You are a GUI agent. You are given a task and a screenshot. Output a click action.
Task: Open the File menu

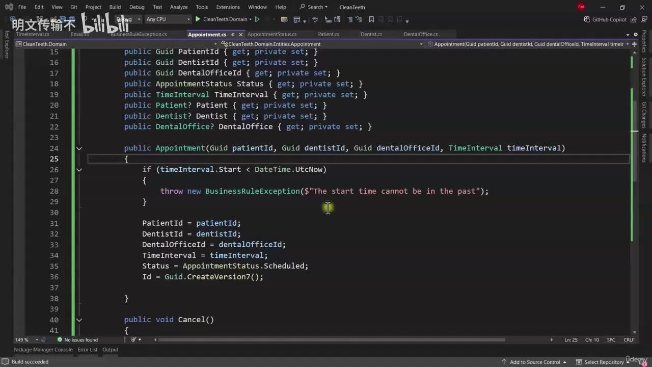point(22,7)
